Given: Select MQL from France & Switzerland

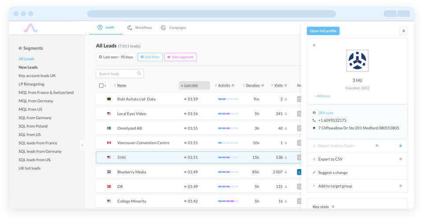Looking at the screenshot, I should tap(46, 92).
